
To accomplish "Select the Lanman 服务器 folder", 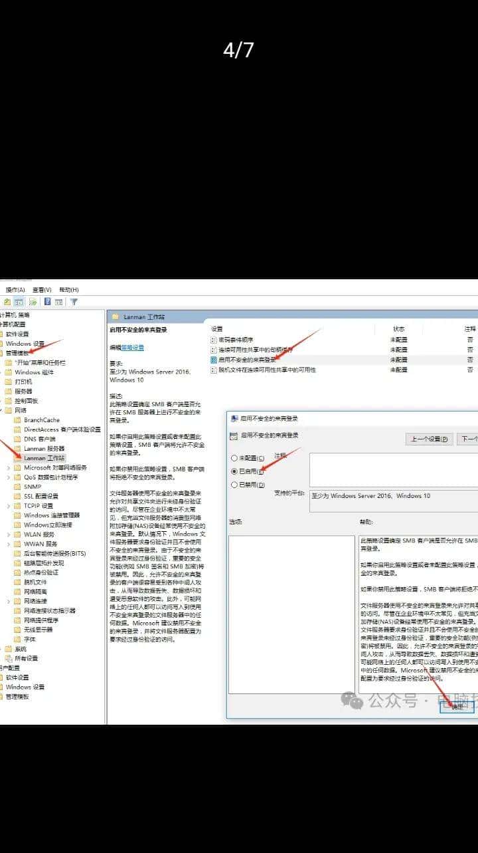I will click(x=44, y=449).
